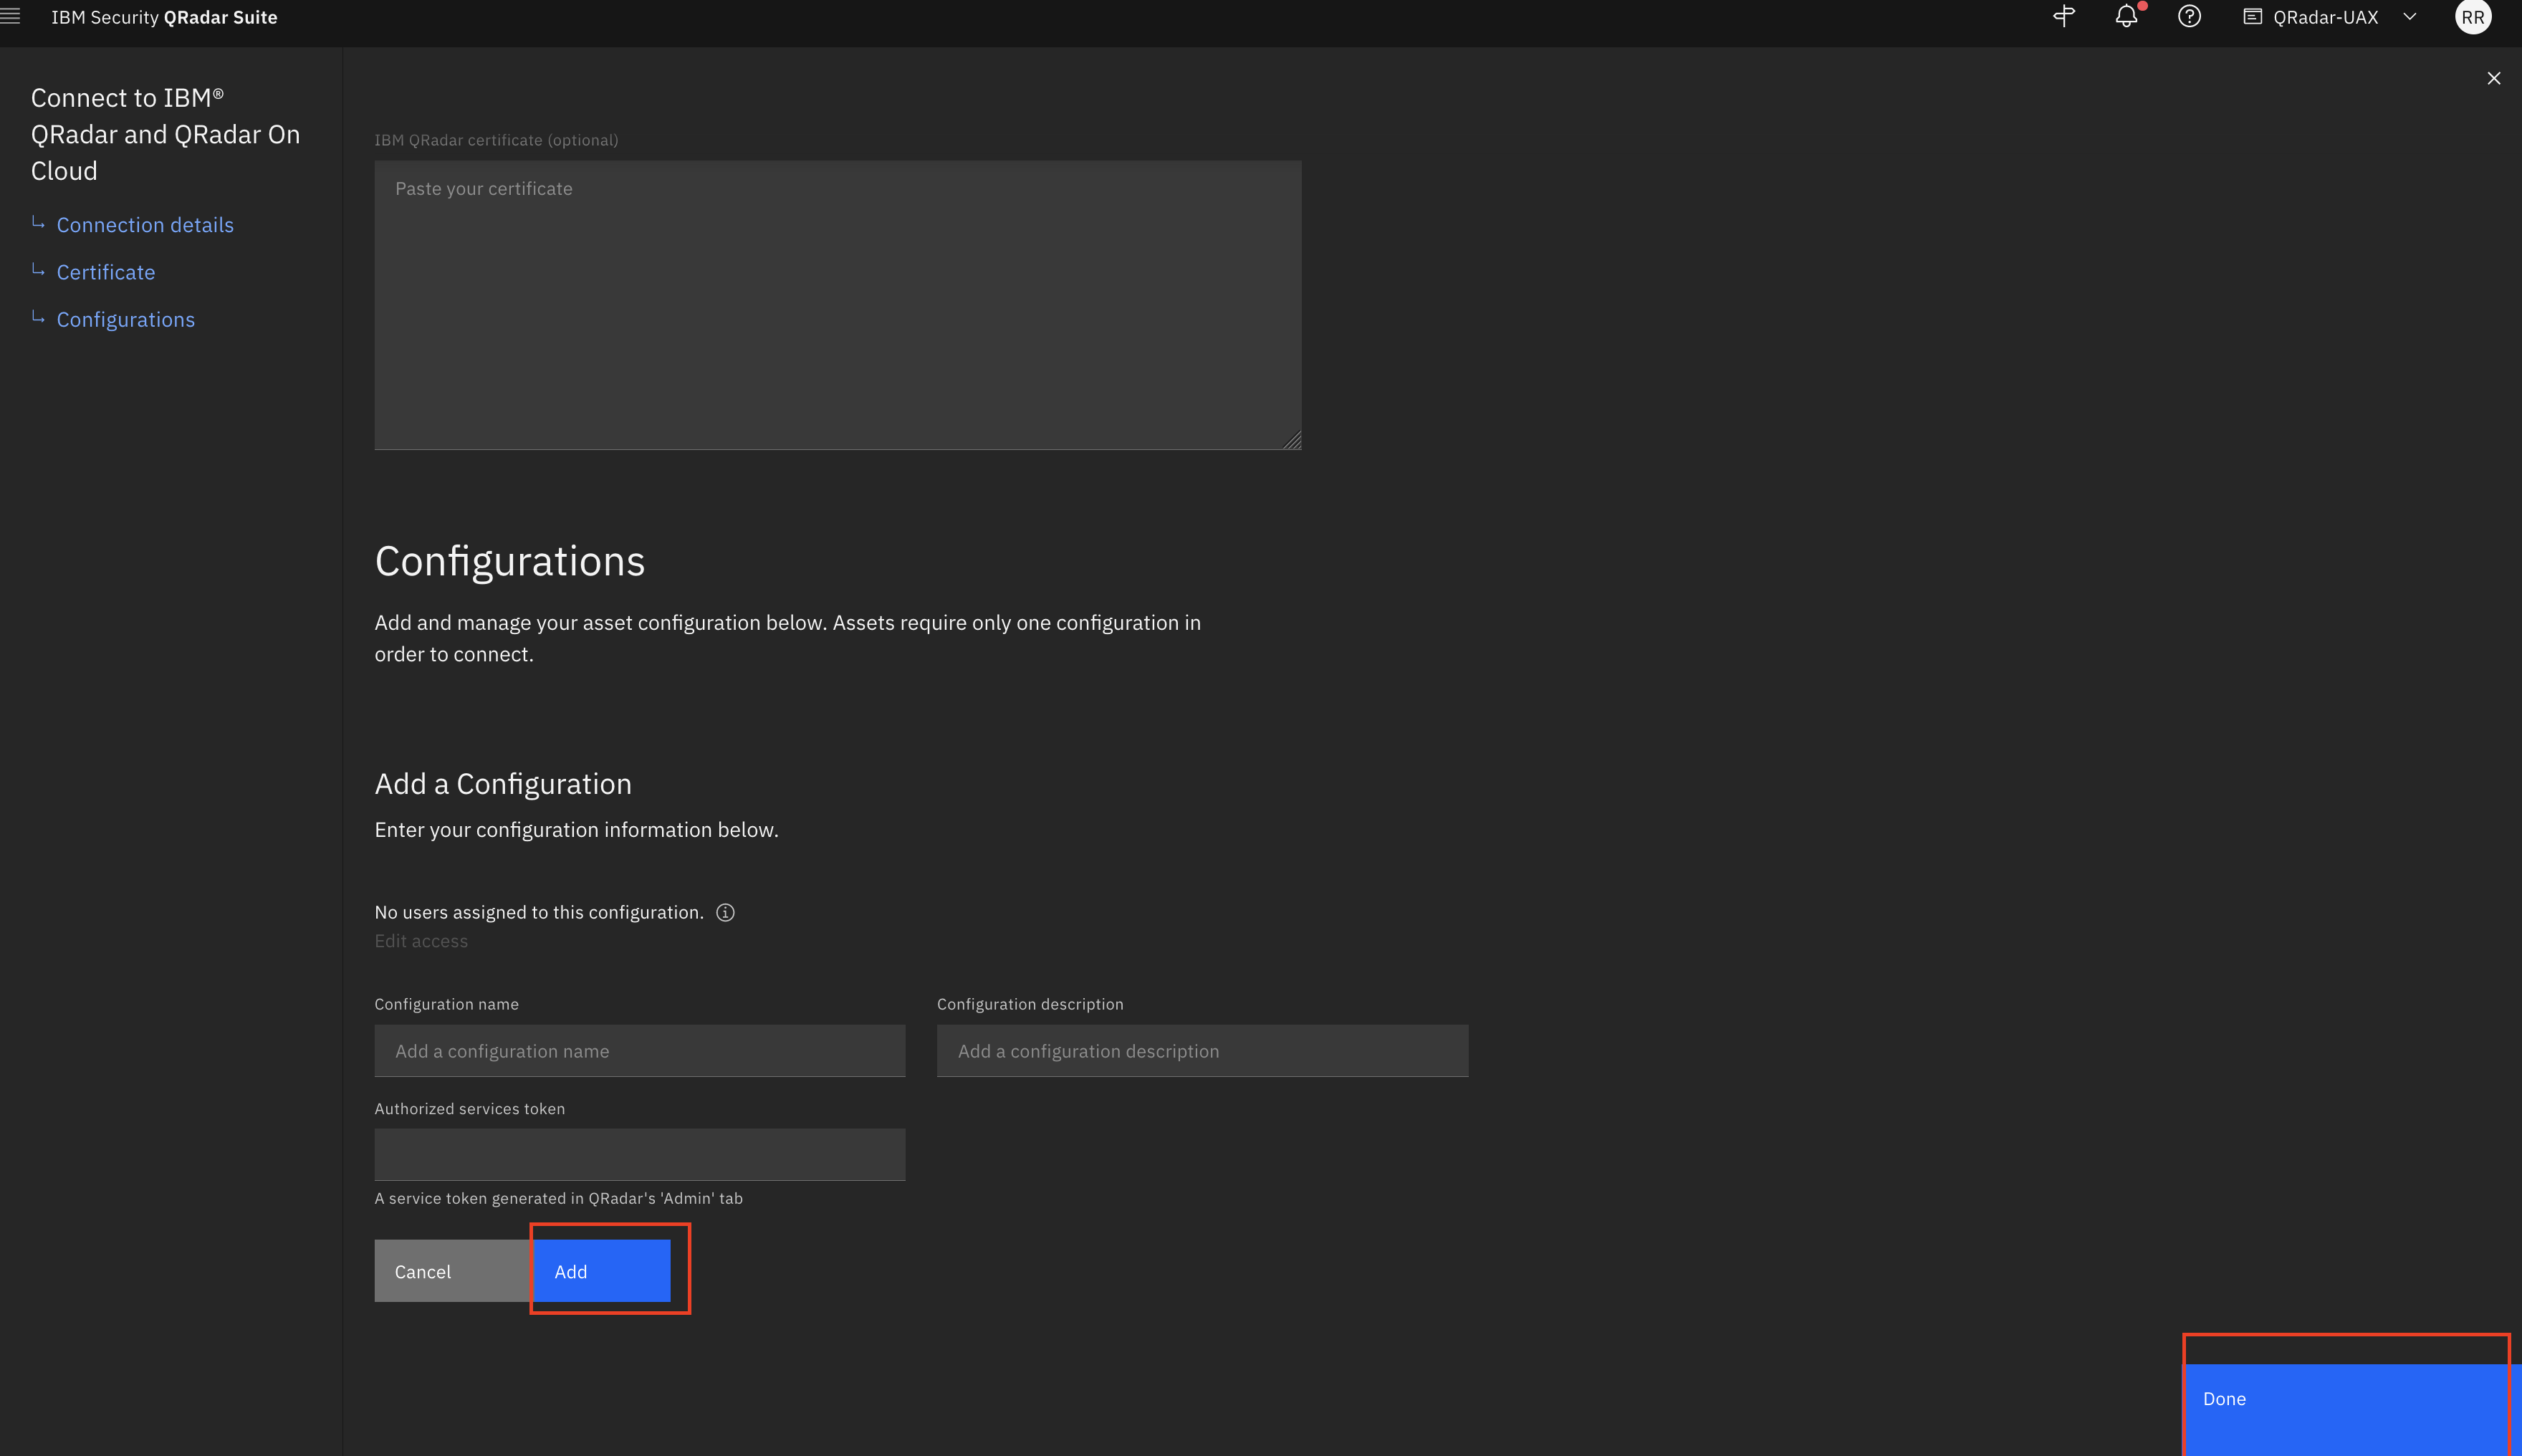Click the IBM Security QRadar Suite title

pos(165,17)
